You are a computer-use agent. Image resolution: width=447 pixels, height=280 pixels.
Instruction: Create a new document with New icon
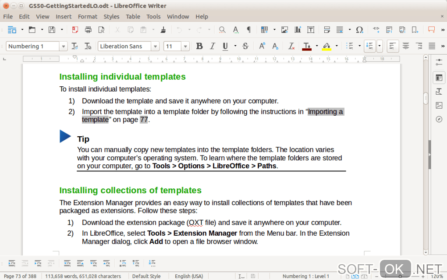pos(12,30)
